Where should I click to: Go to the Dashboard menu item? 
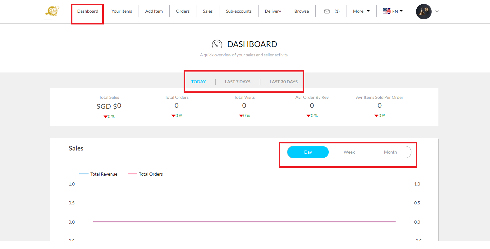click(x=88, y=11)
